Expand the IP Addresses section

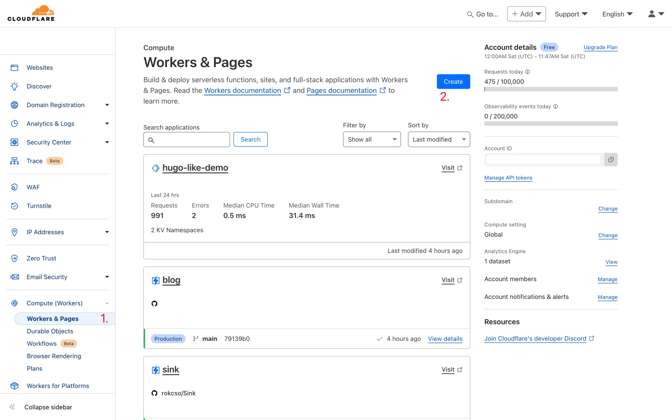(x=107, y=232)
